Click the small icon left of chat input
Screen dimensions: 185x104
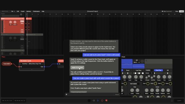[x=66, y=94]
